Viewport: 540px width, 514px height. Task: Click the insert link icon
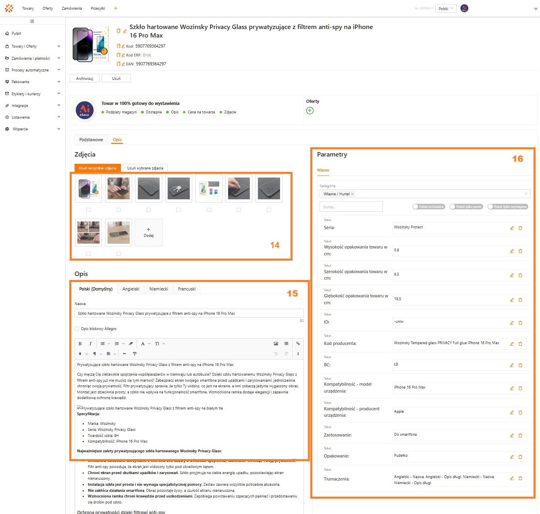298,344
